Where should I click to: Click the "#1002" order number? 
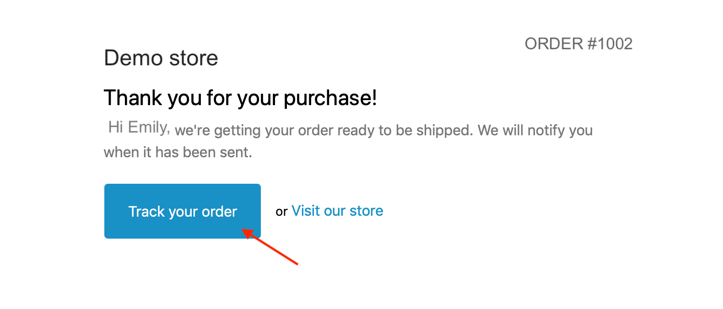610,44
